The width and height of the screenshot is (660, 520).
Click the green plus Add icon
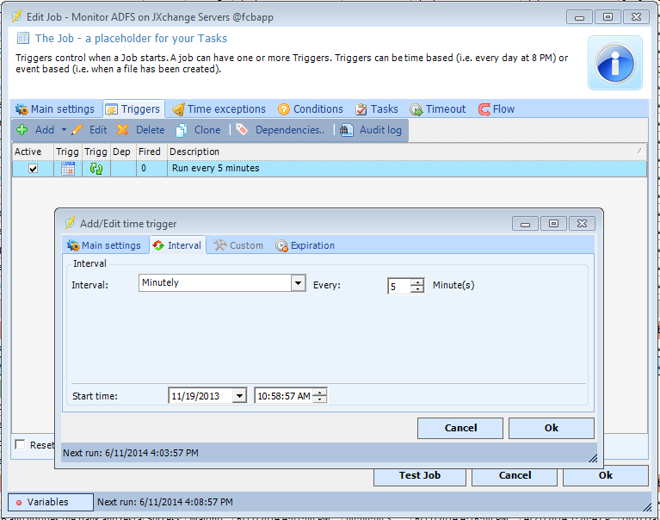tap(22, 130)
